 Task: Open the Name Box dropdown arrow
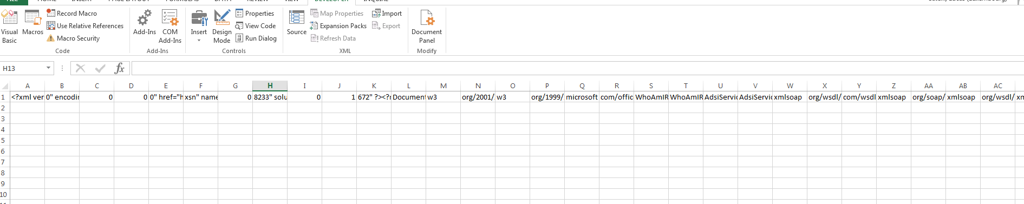49,68
